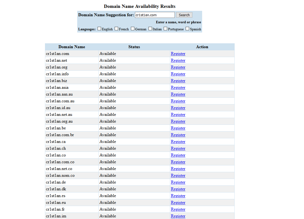Register the cr1st1an.org domain

tap(178, 67)
